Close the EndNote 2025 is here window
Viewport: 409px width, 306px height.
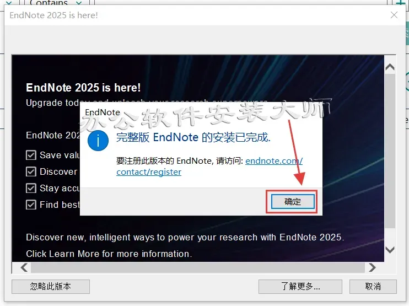tap(394, 15)
